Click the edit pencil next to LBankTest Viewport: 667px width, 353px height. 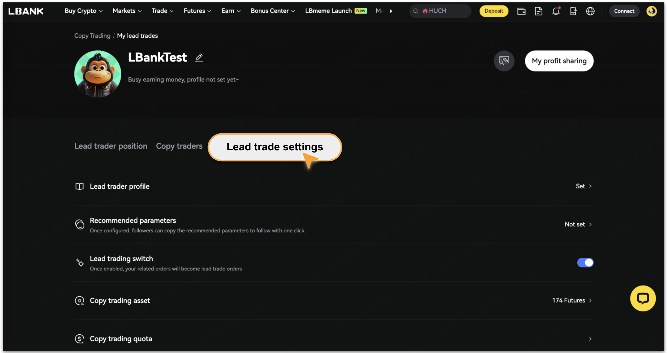click(199, 57)
